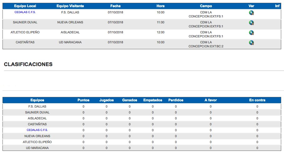Select SAUNIER DUVAL in local team column
Screen dimensions: 284x154
click(25, 22)
